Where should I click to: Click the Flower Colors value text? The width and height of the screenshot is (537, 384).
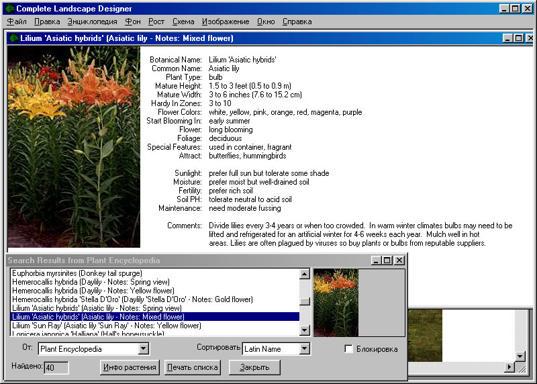tap(285, 112)
